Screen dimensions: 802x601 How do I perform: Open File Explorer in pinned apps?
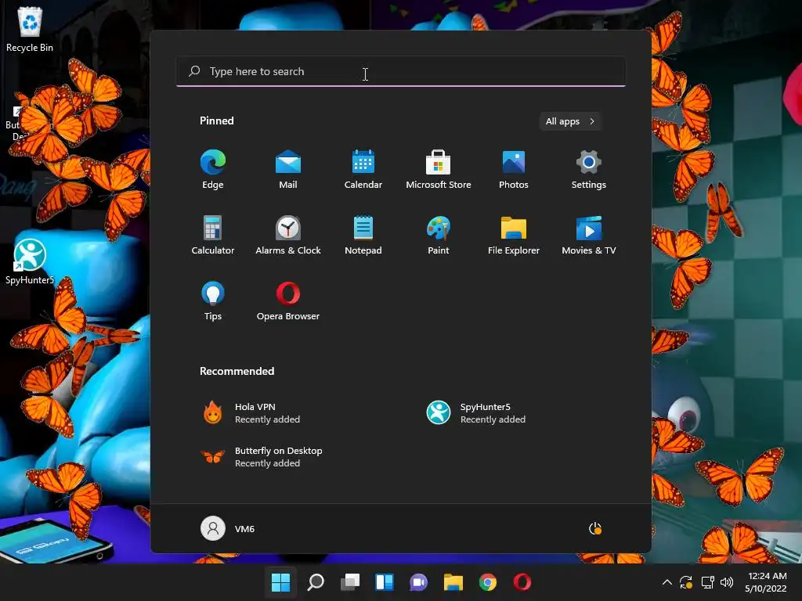tap(514, 235)
